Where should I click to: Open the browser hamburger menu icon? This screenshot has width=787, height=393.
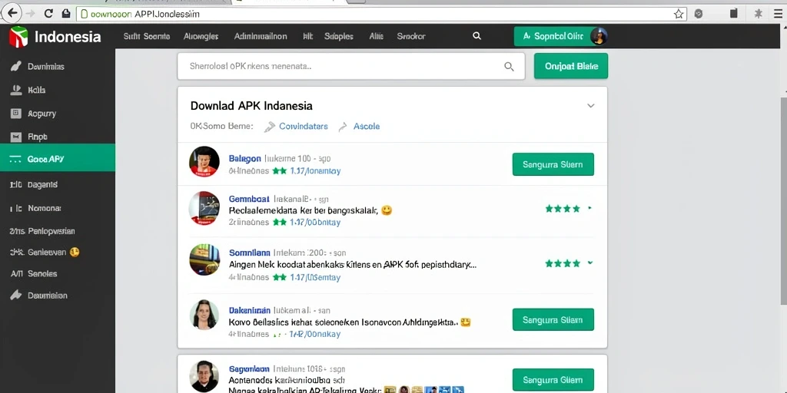click(779, 14)
